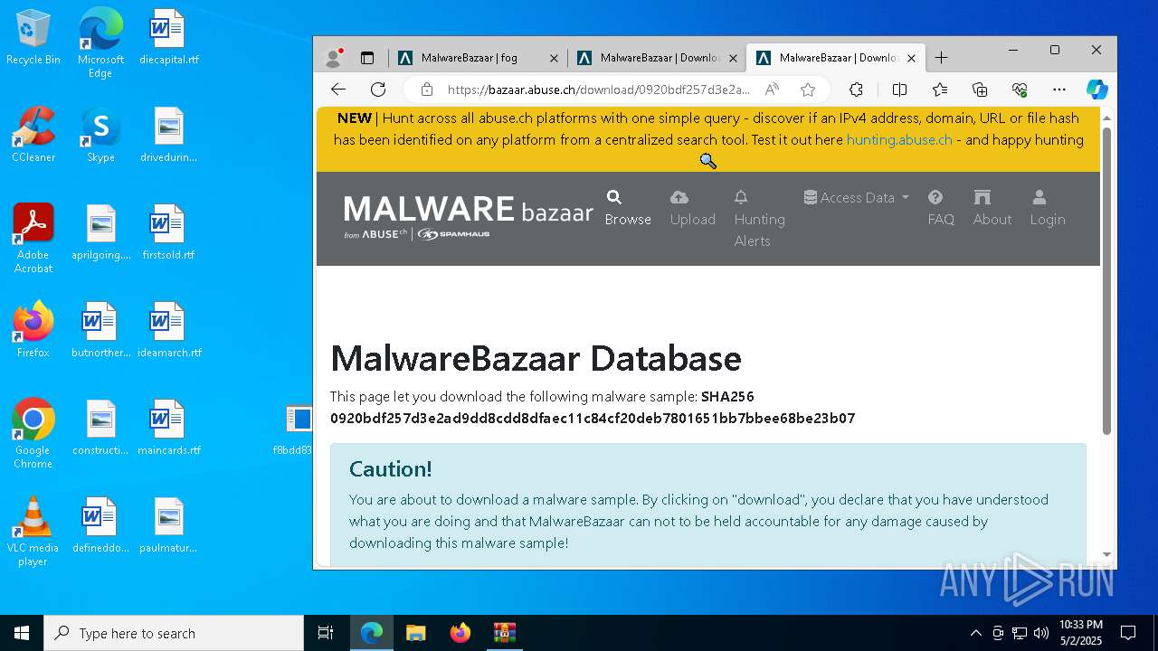Select the drivedurin... image file

(x=168, y=136)
